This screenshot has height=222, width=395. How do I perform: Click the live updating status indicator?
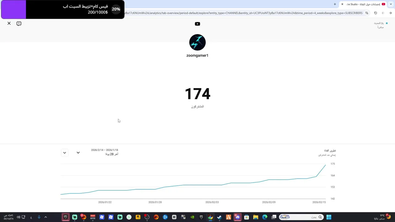tap(381, 25)
